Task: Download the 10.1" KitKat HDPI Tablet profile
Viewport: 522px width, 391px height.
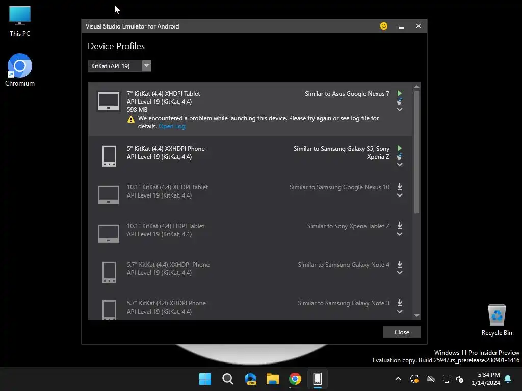Action: [400, 226]
